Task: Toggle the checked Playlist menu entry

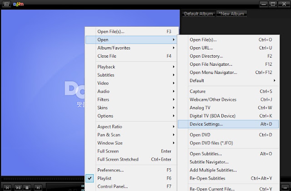Action: (131, 178)
